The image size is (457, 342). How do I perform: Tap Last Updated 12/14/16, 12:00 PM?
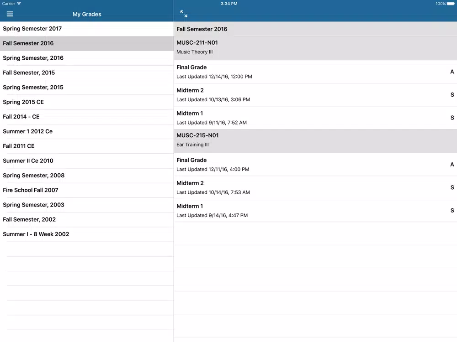(x=214, y=77)
